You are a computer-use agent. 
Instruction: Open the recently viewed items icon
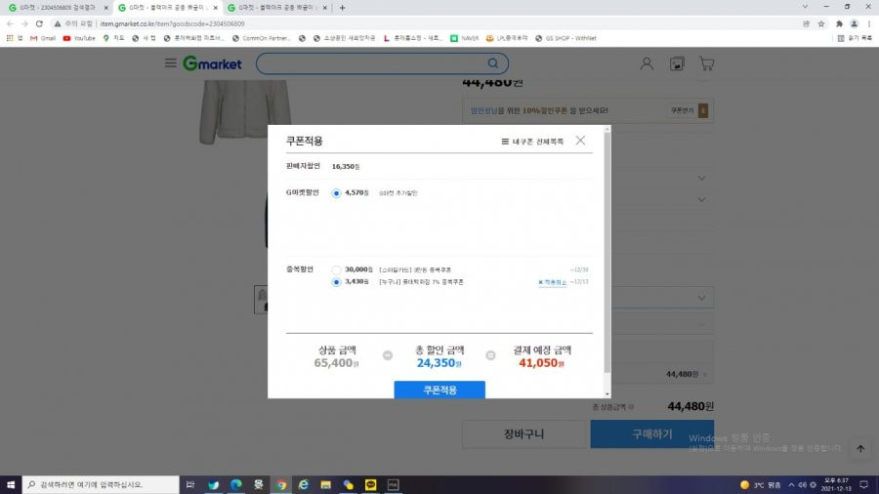[677, 63]
